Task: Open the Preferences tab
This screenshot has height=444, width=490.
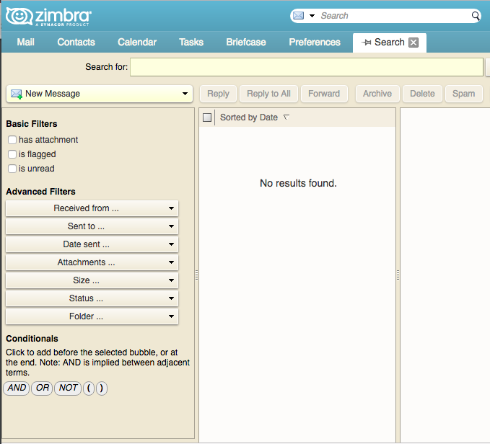Action: 315,42
